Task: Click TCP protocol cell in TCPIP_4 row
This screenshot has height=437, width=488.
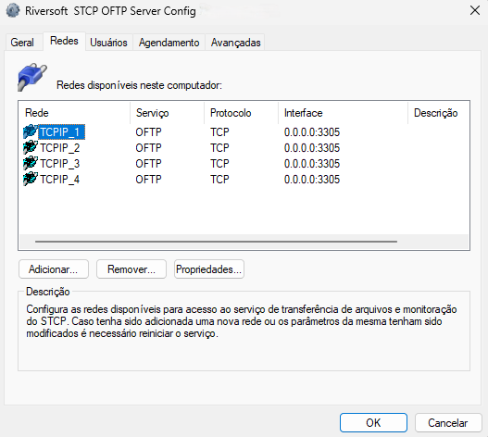Action: coord(219,180)
